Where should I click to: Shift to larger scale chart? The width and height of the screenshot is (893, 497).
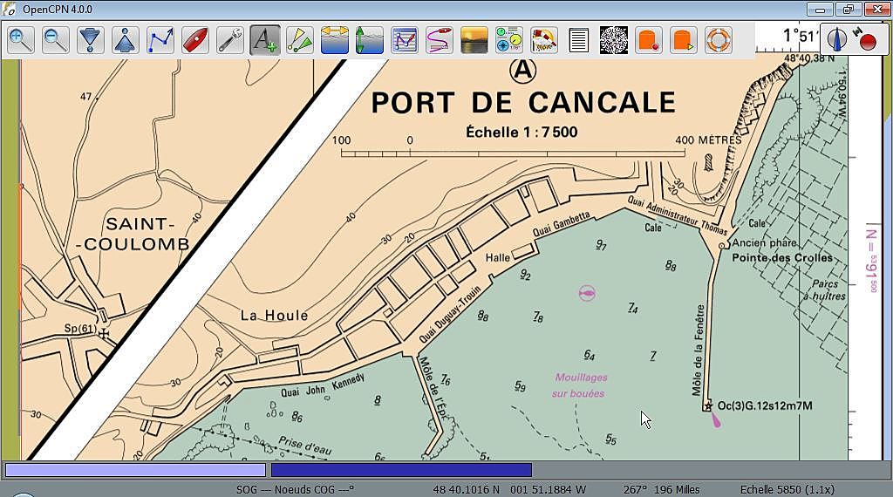pyautogui.click(x=91, y=40)
